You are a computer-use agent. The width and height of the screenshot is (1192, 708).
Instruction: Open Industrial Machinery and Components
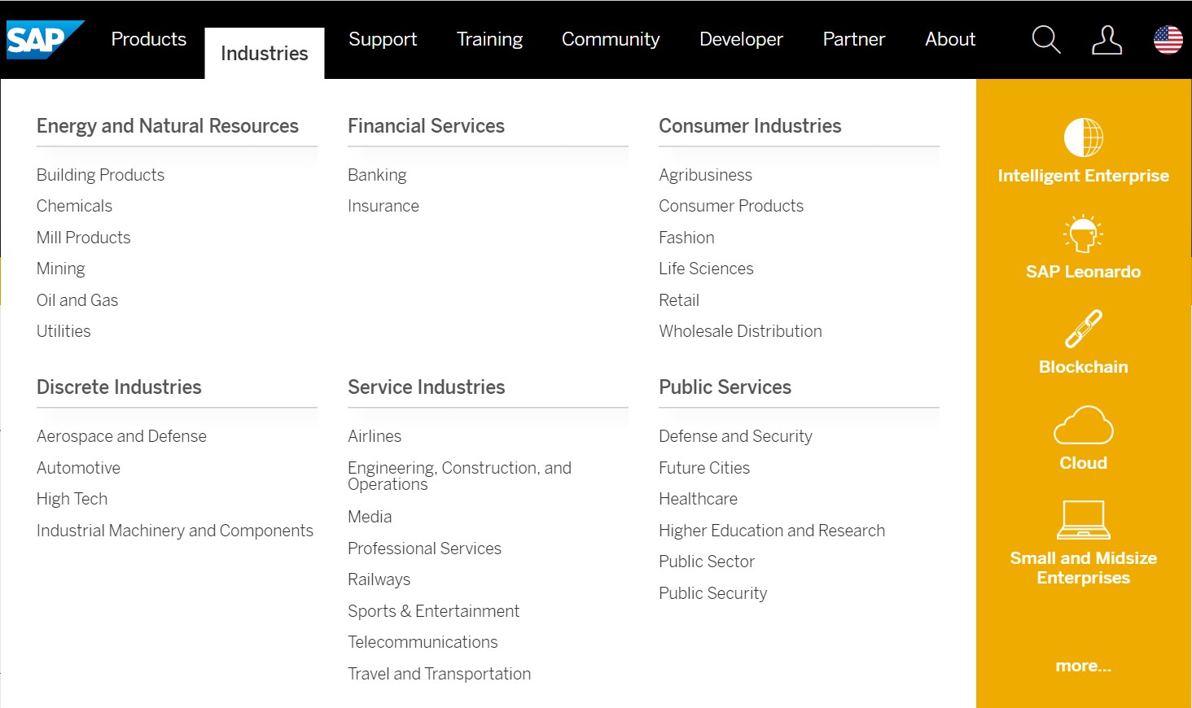(x=175, y=531)
